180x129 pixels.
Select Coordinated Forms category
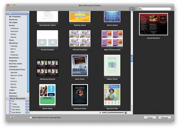click(17, 69)
